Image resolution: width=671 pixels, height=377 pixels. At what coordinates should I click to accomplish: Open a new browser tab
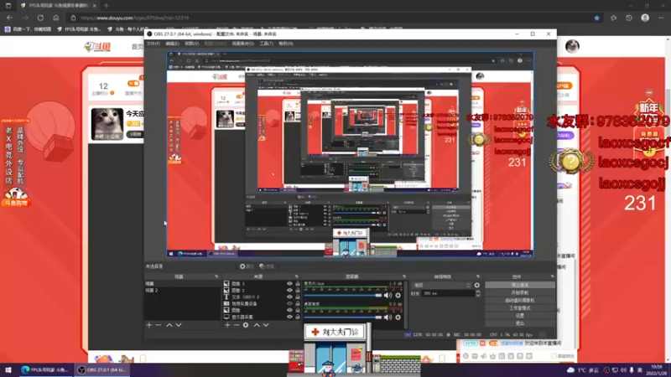(x=107, y=6)
